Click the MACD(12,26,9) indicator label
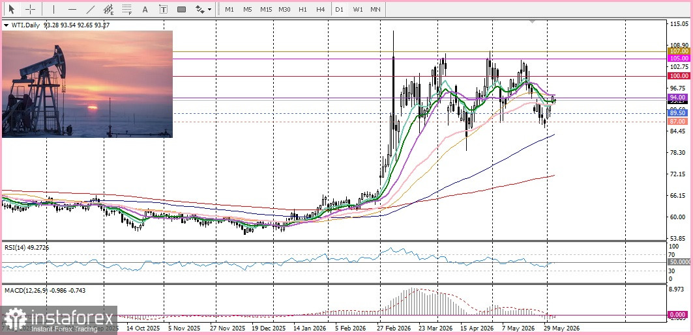Viewport: 693px width, 335px height. [x=45, y=291]
